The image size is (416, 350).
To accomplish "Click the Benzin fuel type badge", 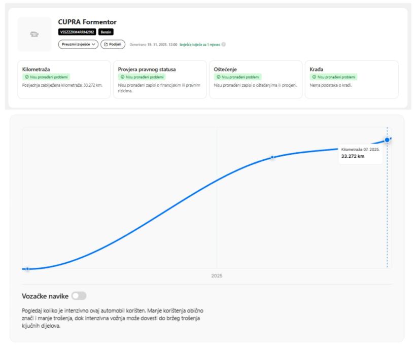I will pos(98,32).
